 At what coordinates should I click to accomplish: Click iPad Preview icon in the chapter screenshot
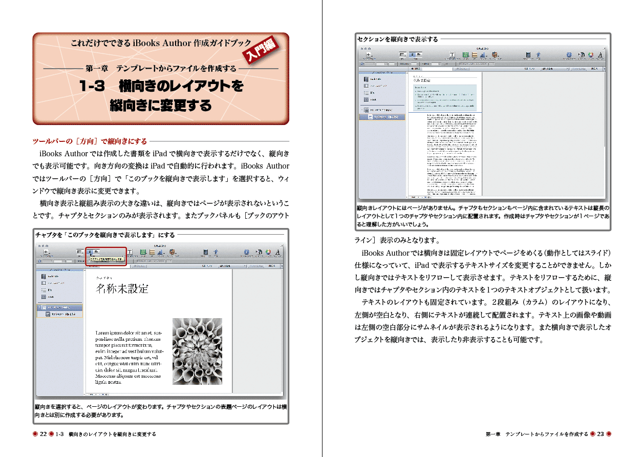point(205,252)
